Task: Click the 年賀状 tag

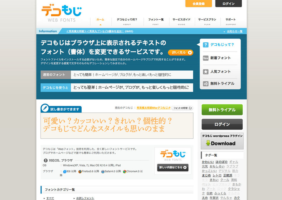Action: click(214, 198)
